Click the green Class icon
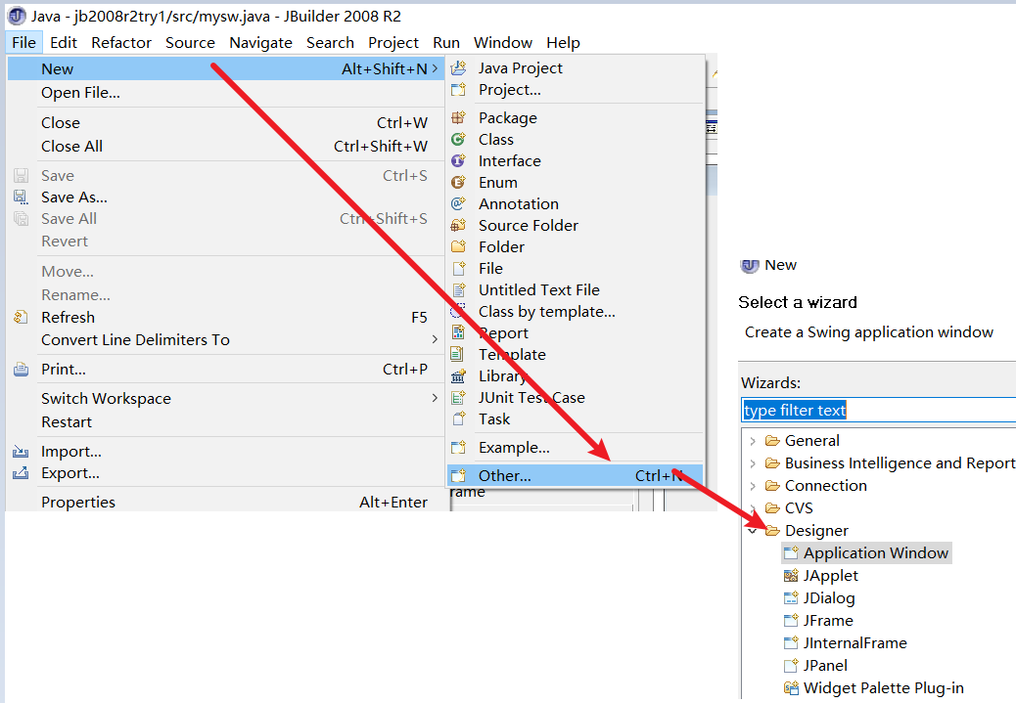 tap(459, 139)
